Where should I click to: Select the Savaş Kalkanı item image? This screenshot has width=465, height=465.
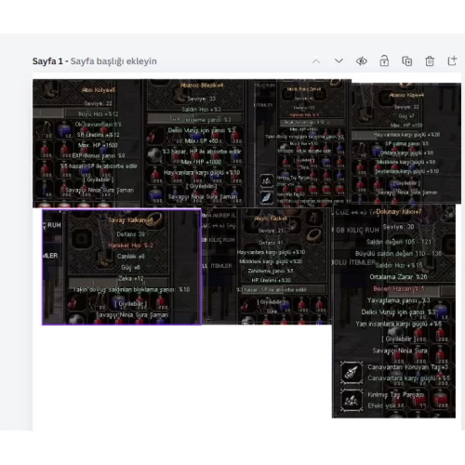click(x=122, y=267)
